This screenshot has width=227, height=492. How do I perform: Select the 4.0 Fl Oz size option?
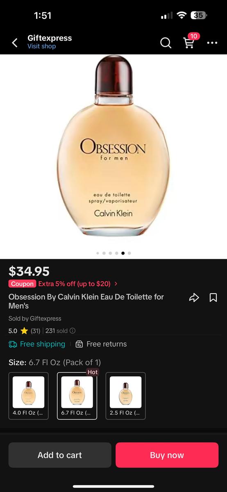[x=28, y=396]
